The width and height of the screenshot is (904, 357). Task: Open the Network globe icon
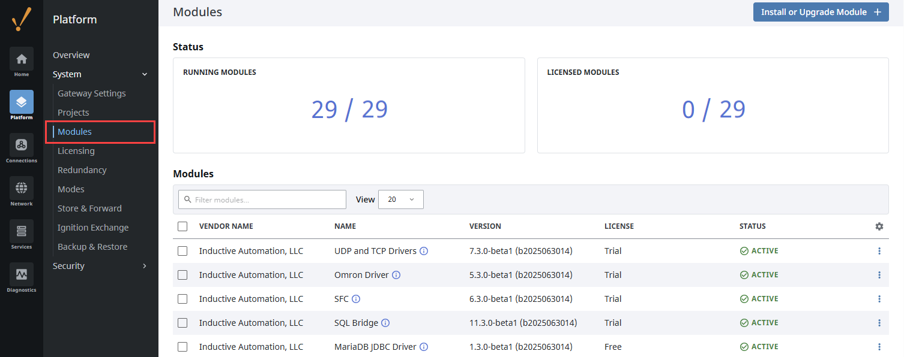point(22,188)
